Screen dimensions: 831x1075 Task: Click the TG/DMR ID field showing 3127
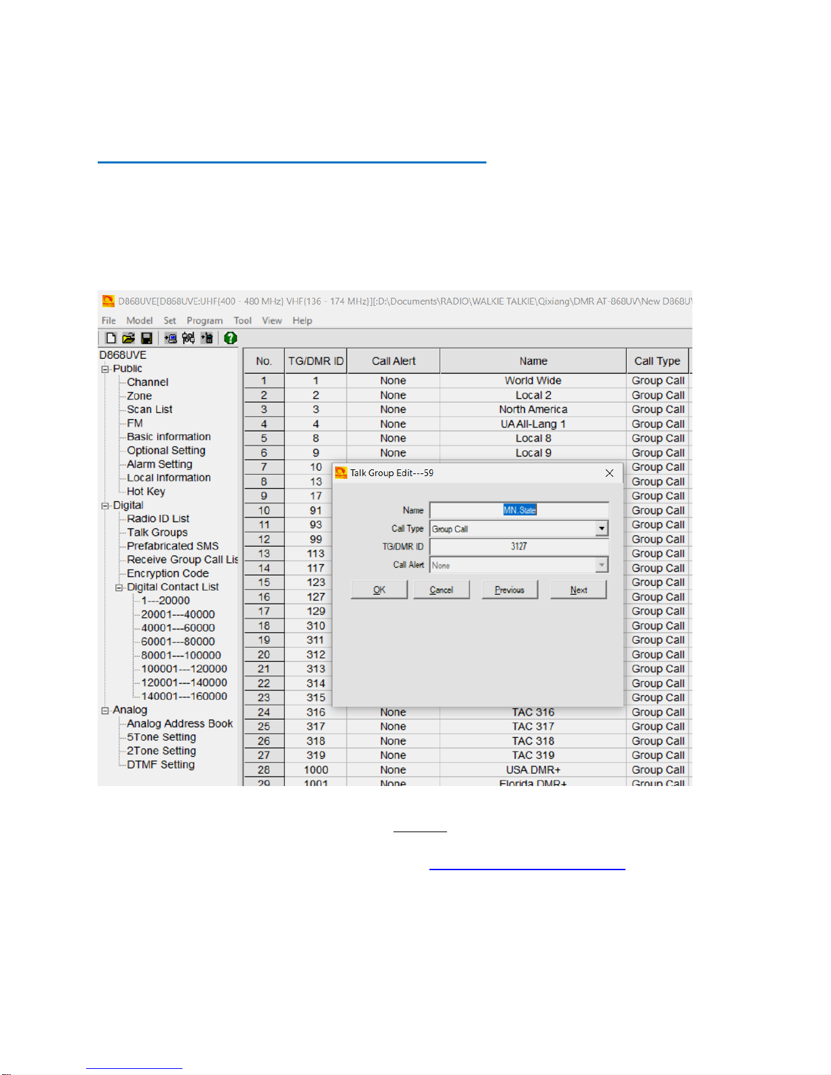[x=519, y=547]
